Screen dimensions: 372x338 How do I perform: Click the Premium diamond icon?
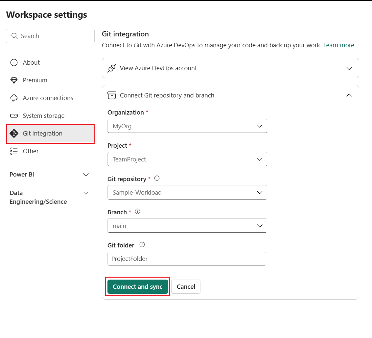14,80
